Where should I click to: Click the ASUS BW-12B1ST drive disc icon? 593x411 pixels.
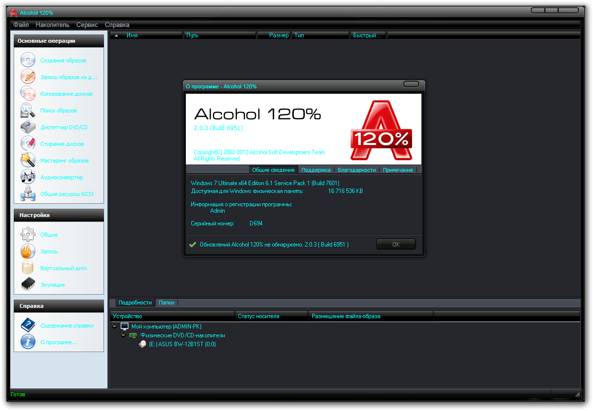[142, 344]
